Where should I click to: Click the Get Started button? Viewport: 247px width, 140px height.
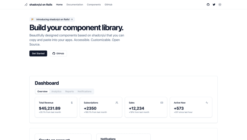point(38,53)
